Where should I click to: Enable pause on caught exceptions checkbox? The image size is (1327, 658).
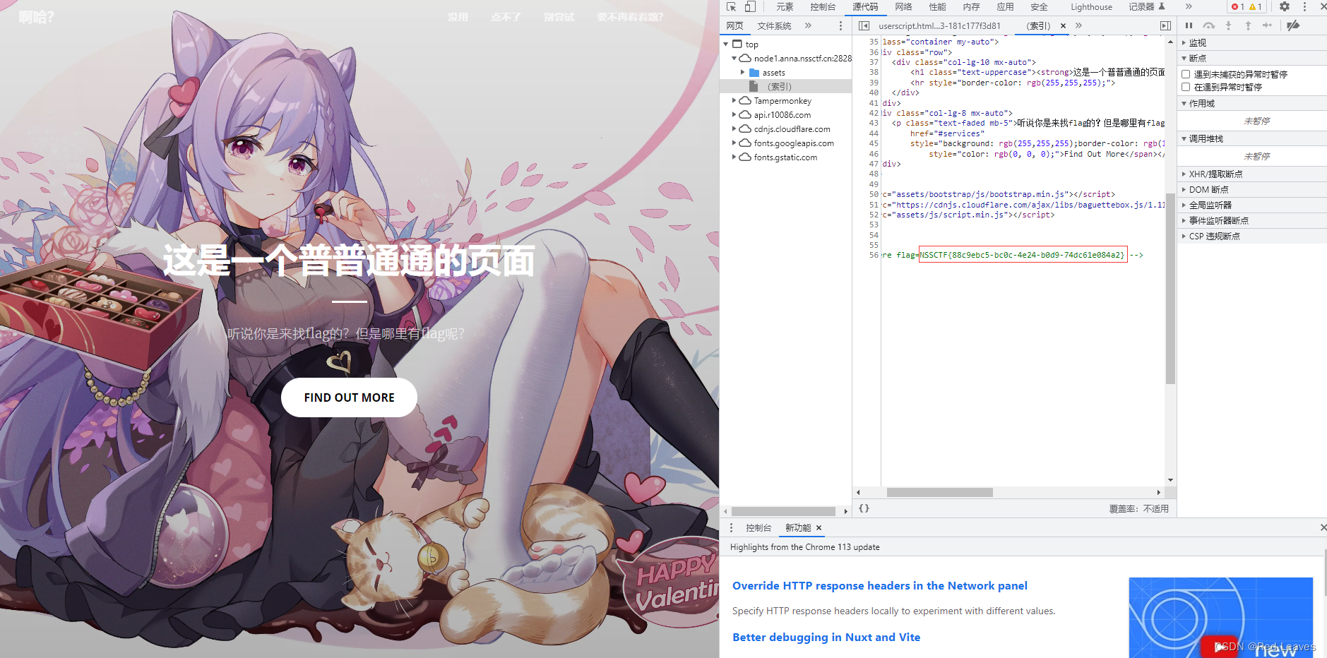1186,87
